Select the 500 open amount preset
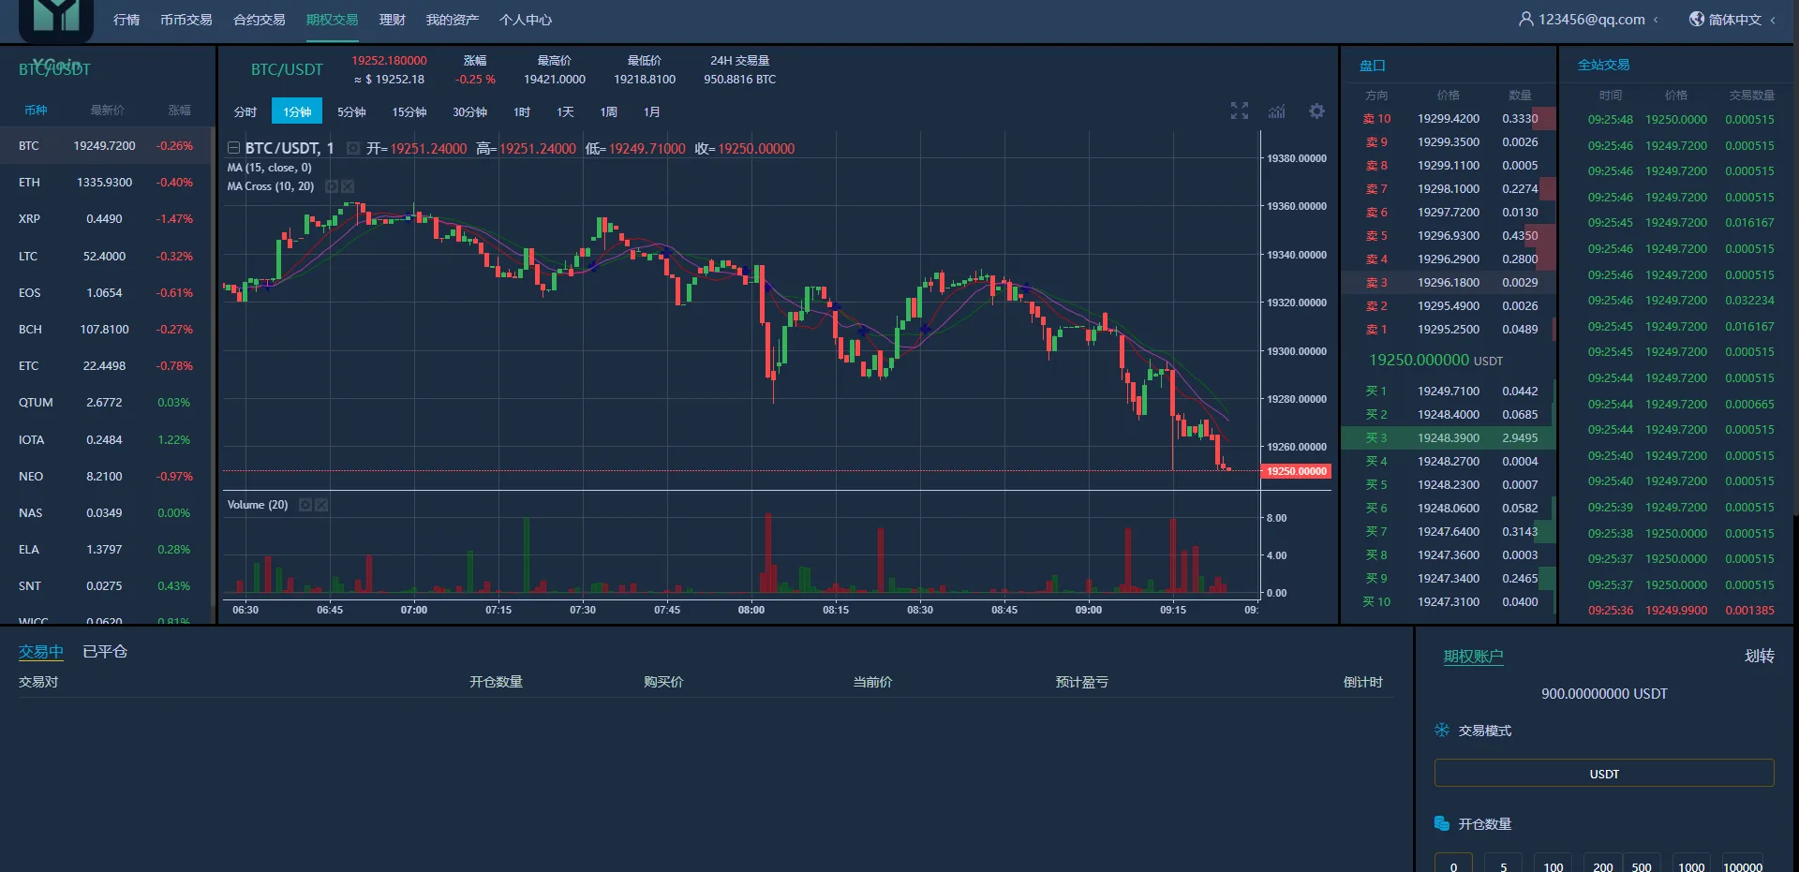This screenshot has width=1799, height=872. pyautogui.click(x=1642, y=865)
